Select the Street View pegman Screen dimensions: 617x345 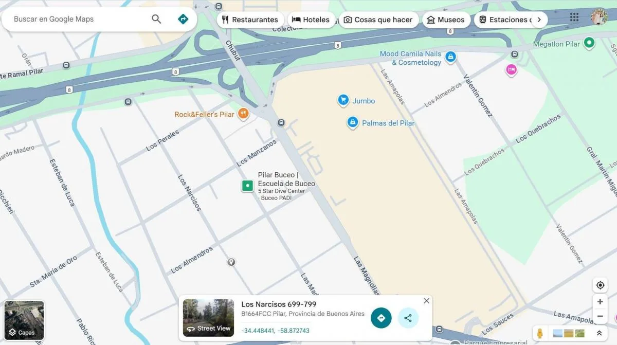point(540,333)
